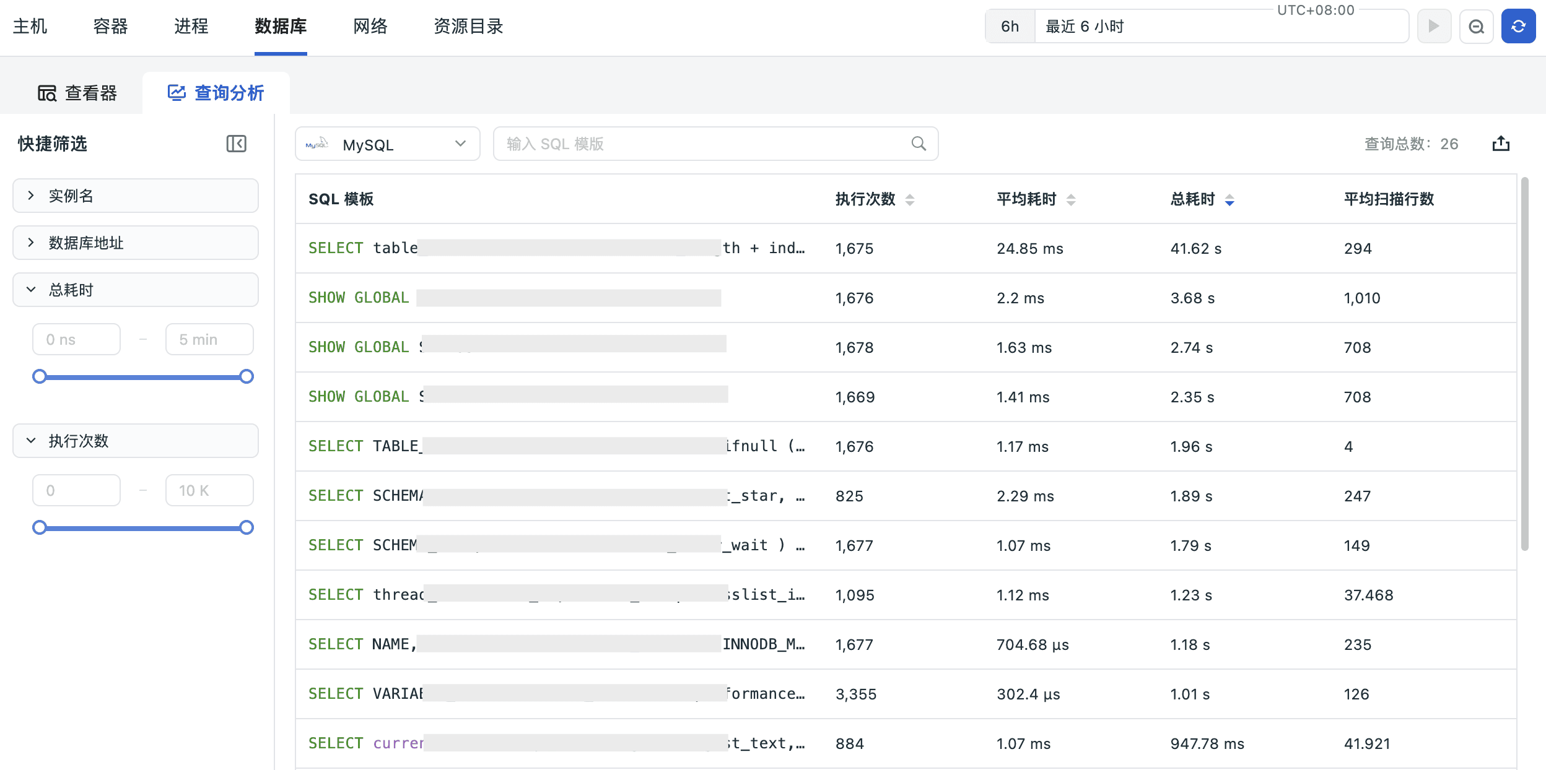Switch to the 资源目录 tab
This screenshot has height=770, width=1546.
468,26
